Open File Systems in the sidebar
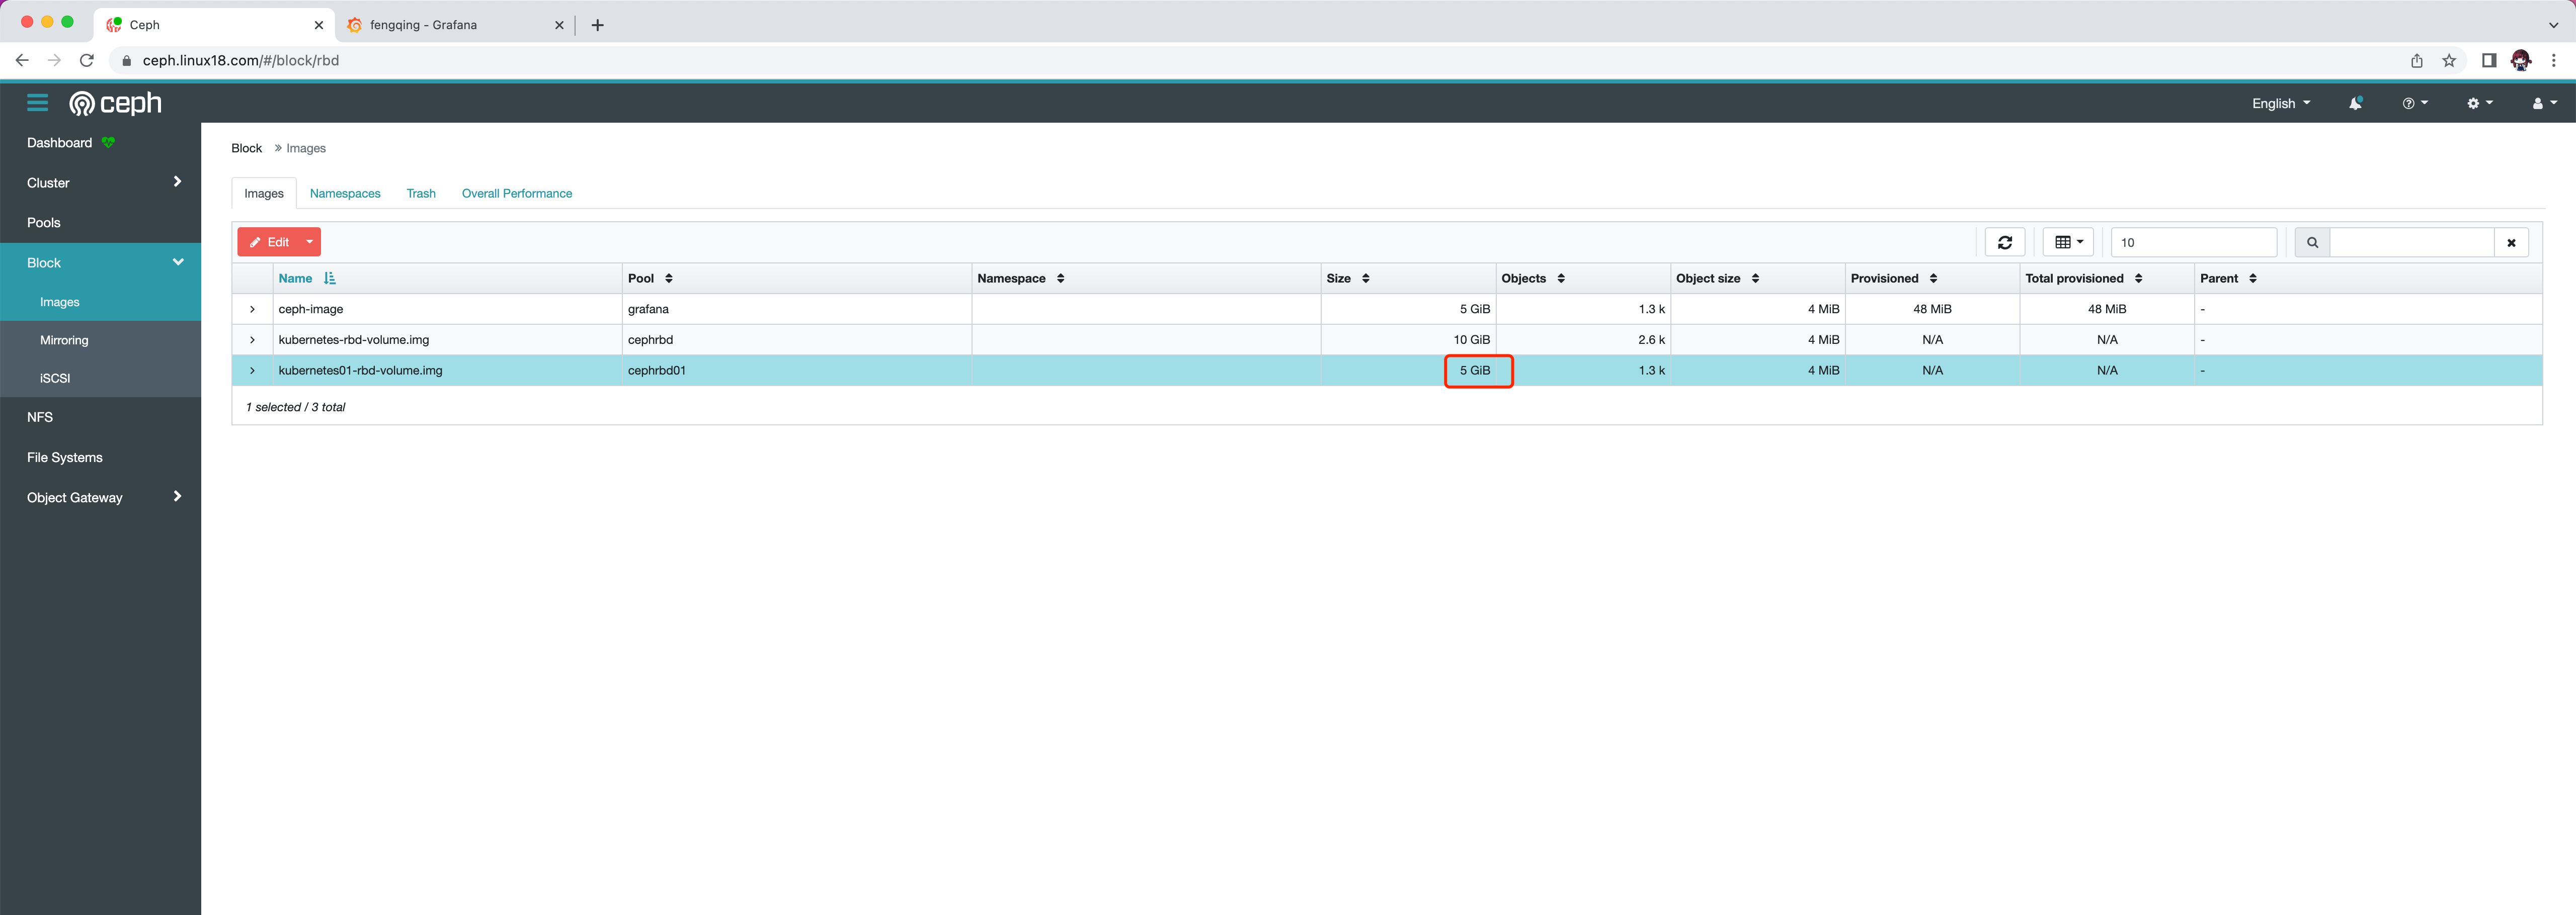 coord(65,457)
